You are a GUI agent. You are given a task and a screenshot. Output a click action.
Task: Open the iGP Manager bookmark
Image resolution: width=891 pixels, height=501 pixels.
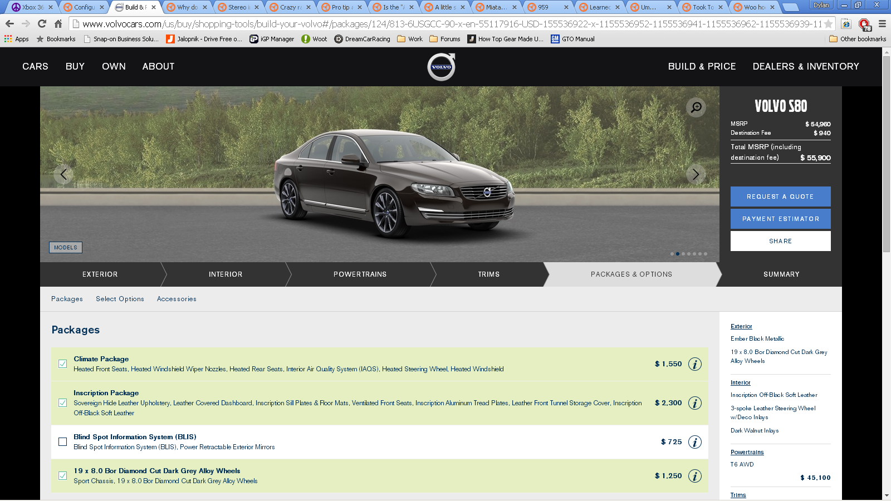pyautogui.click(x=272, y=39)
